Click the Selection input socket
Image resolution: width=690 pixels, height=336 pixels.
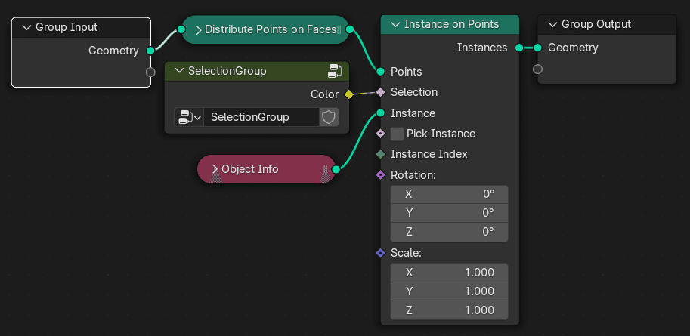coord(380,92)
